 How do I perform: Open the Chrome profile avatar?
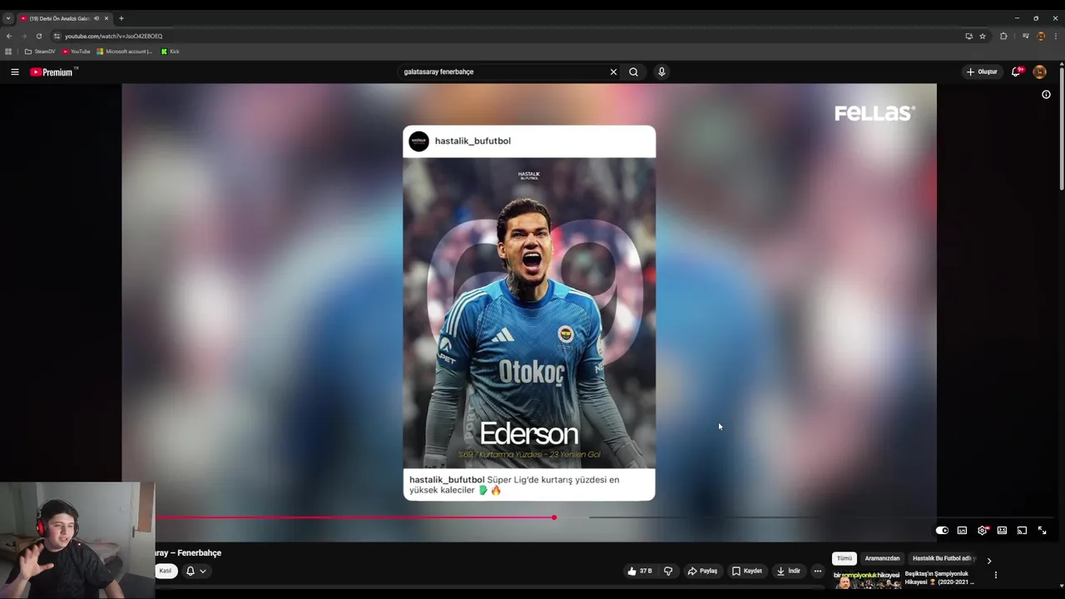pyautogui.click(x=1041, y=37)
